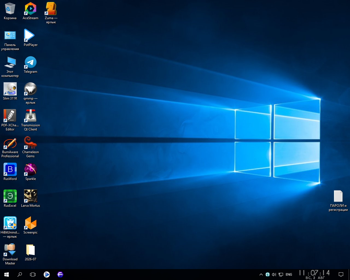Click the BurnAware Professional shortcut
The image size is (350, 280).
point(10,147)
